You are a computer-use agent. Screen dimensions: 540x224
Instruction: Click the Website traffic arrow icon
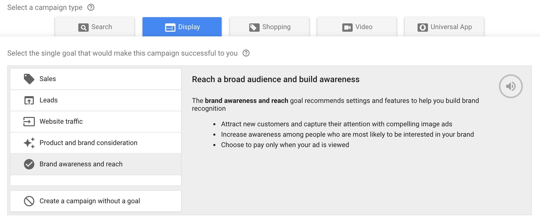(29, 122)
